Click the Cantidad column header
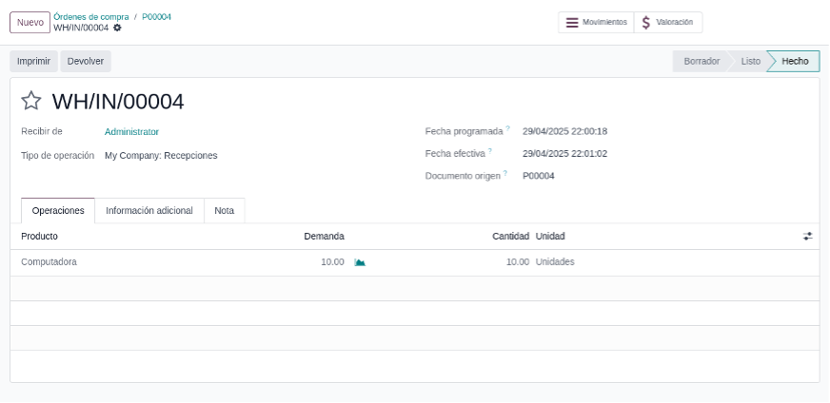 tap(511, 237)
